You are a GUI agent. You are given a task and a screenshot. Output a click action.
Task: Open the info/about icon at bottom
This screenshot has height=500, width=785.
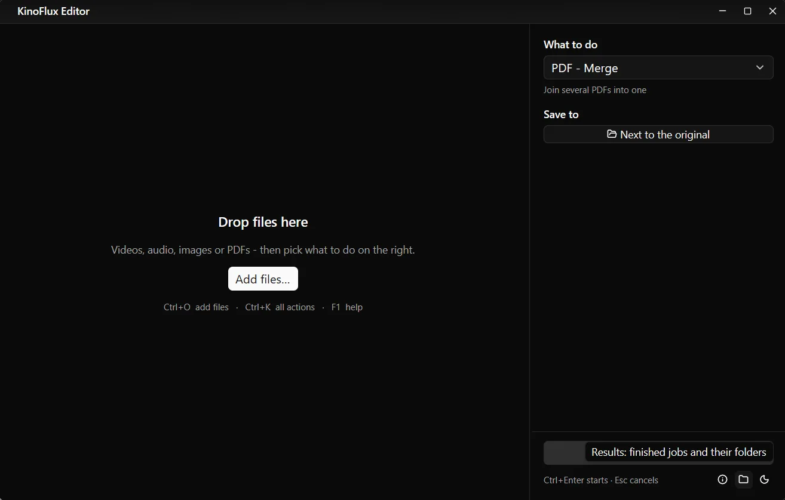[x=722, y=480]
